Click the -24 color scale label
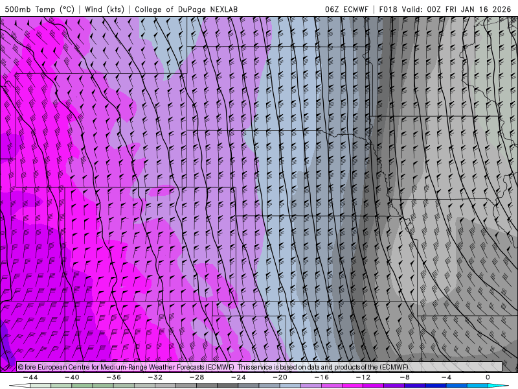The image size is (518, 389). click(238, 377)
